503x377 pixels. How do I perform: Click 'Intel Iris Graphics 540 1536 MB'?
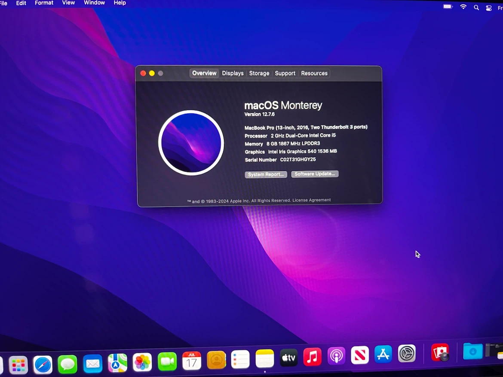point(303,152)
